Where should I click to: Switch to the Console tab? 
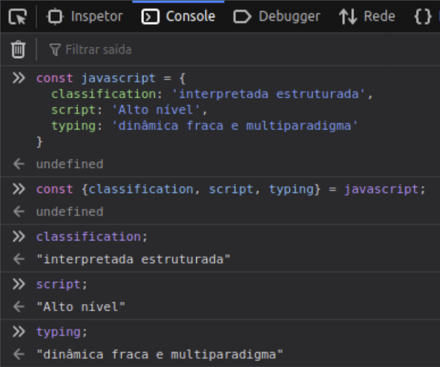point(178,17)
